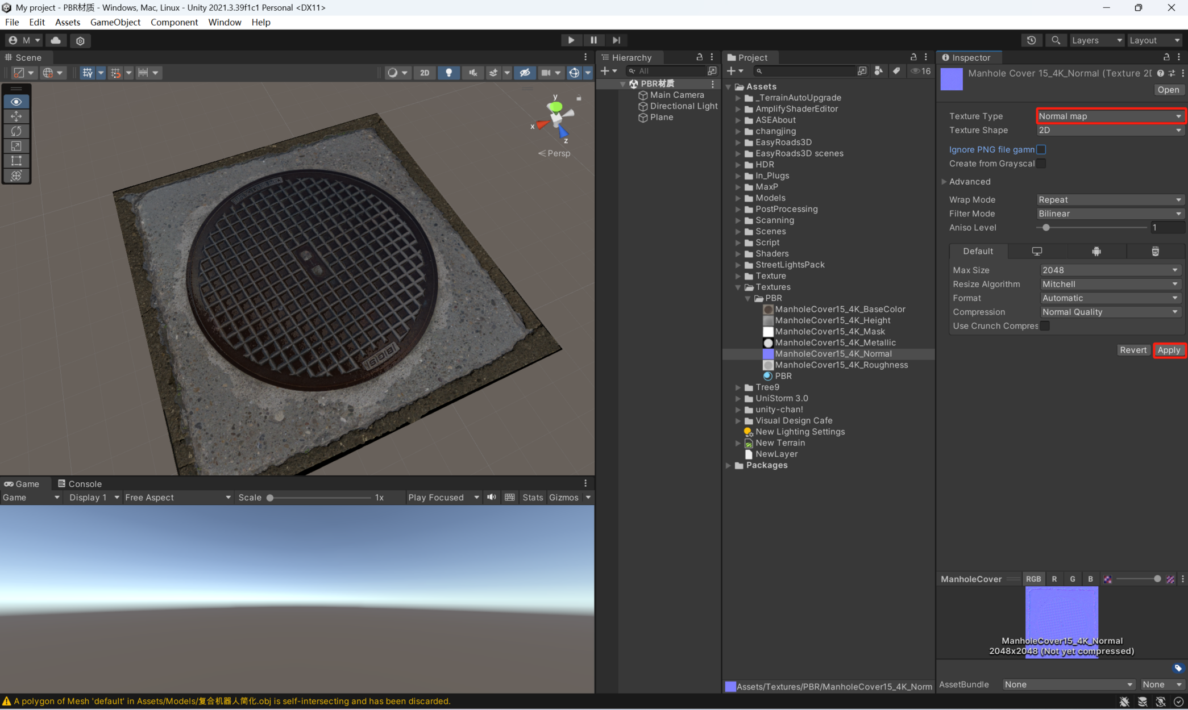Select ManholeCover15_4K_Roughness texture asset

tap(841, 365)
